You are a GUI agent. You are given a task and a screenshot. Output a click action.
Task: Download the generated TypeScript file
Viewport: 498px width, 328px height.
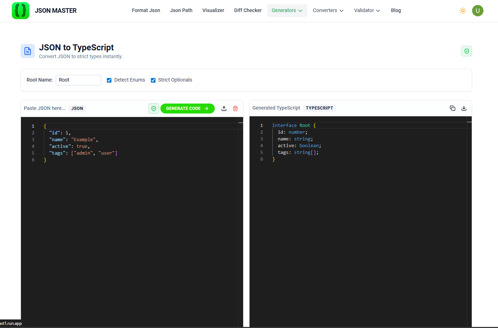[x=464, y=108]
